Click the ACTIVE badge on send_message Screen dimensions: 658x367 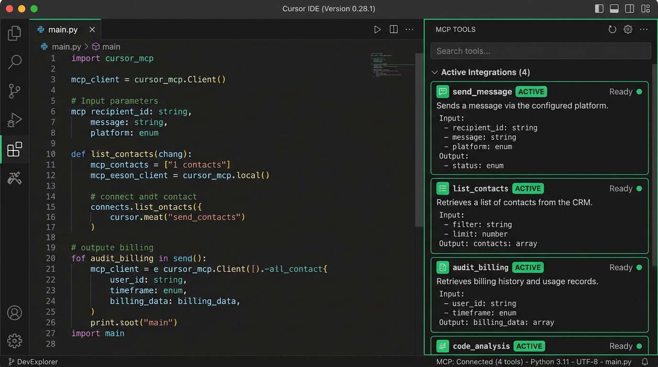tap(531, 92)
